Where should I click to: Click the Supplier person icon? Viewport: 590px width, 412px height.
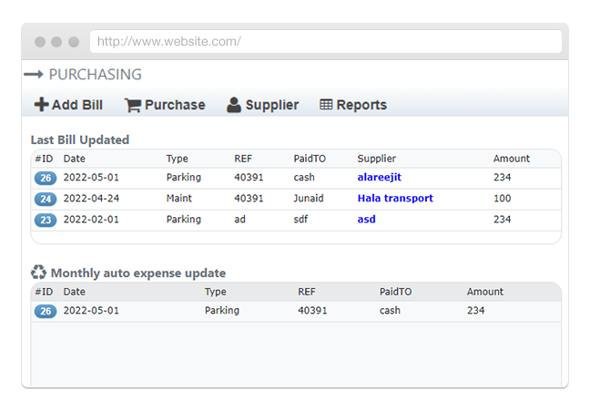[x=234, y=105]
